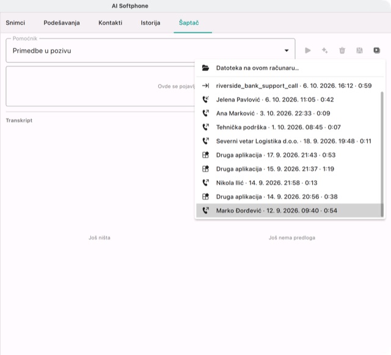Click app icon of Druga aplikacija 15. 9. 2026
The width and height of the screenshot is (391, 355).
point(205,169)
